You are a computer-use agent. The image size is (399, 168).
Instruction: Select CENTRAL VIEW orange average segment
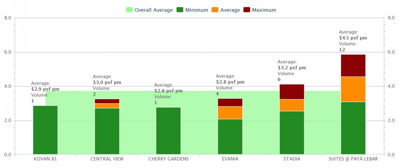coord(107,106)
